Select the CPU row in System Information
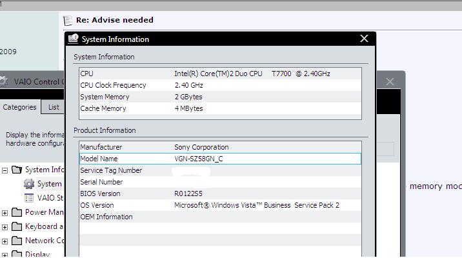462x258 pixels. pos(220,74)
